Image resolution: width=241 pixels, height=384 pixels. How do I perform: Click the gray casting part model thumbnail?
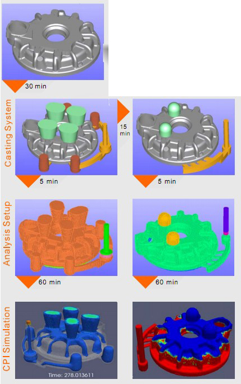point(53,41)
